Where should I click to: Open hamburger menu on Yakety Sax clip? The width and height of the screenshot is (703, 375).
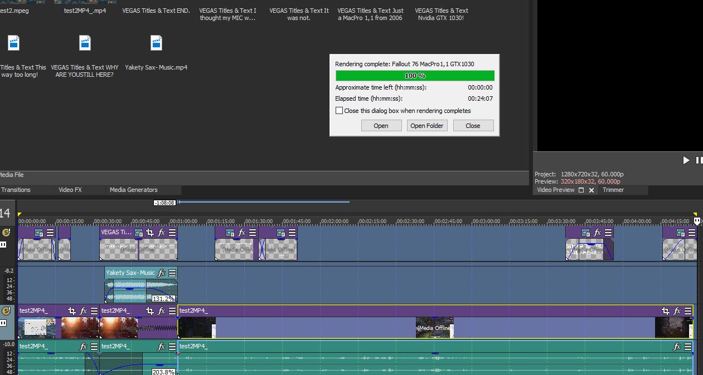(172, 273)
